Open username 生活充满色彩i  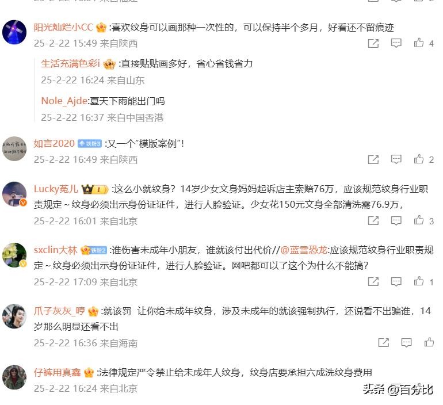(70, 63)
